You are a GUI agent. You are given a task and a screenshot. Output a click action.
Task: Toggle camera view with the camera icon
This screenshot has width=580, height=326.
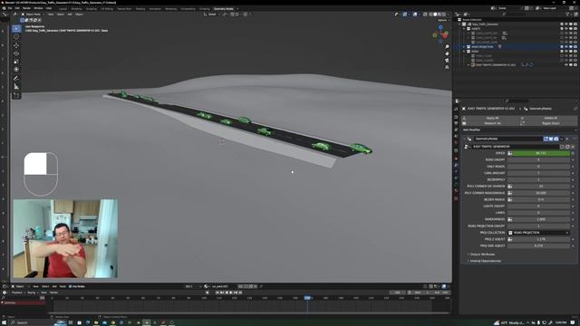447,61
